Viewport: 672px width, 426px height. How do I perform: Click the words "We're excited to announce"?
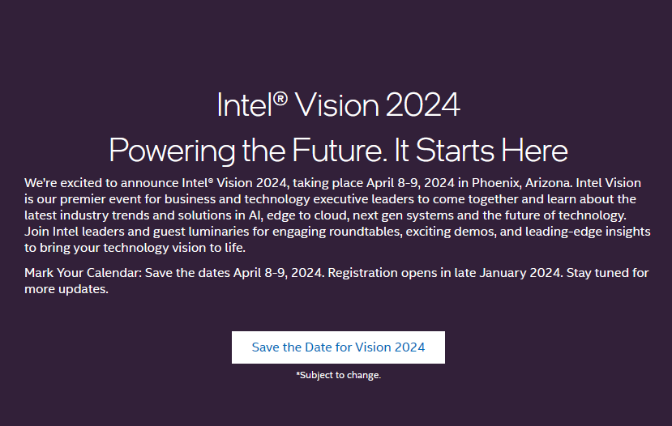coord(99,181)
